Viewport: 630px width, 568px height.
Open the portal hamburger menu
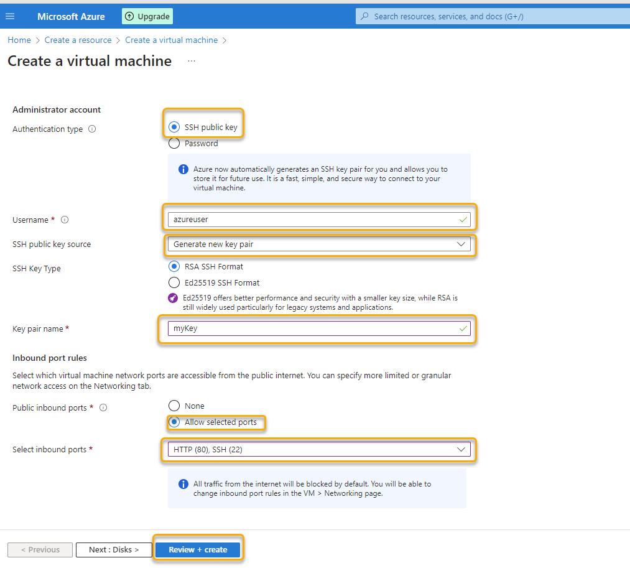click(x=10, y=16)
